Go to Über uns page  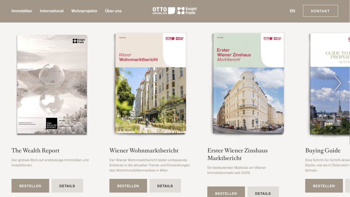click(x=113, y=11)
